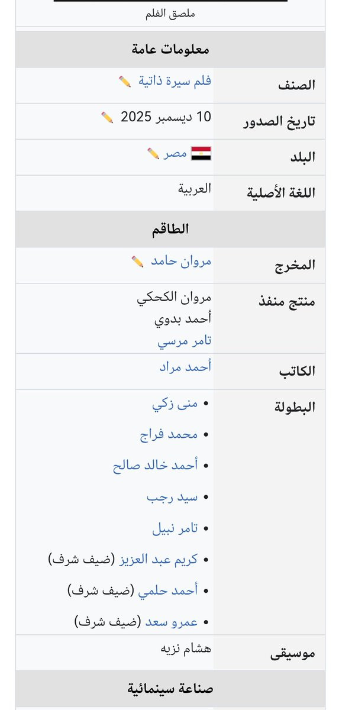Screen dimensions: 339x710
Task: Click the pencil edit icon beside مصر
Action: tap(153, 154)
